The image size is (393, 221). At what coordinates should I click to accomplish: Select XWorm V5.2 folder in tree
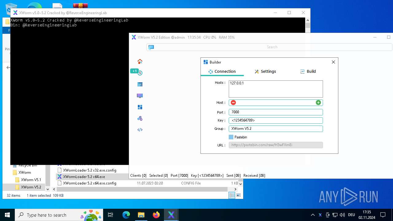point(31,187)
